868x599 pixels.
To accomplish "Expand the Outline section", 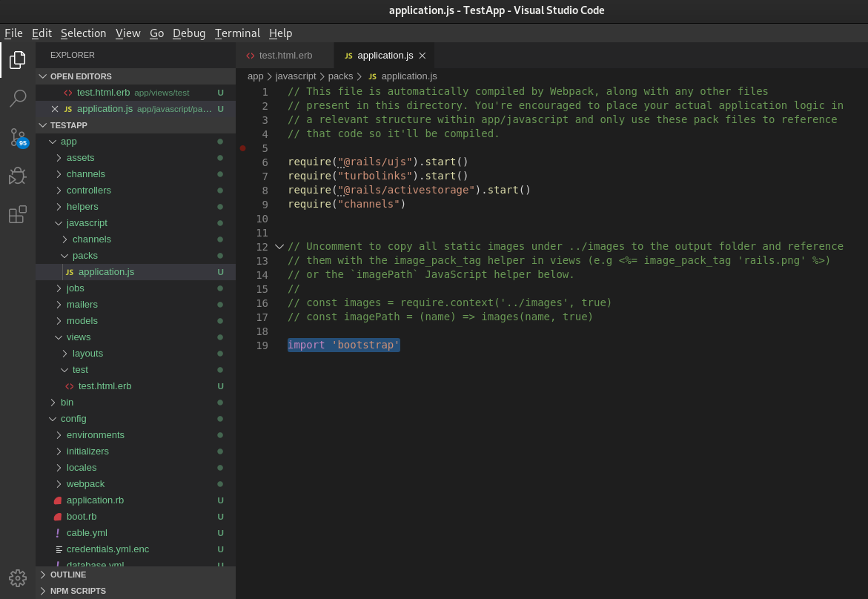I will pos(68,575).
